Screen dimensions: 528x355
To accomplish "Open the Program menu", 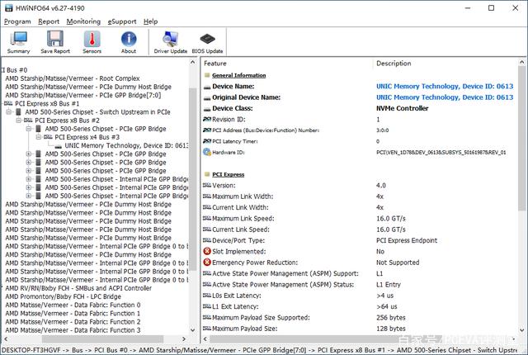I will pos(17,21).
